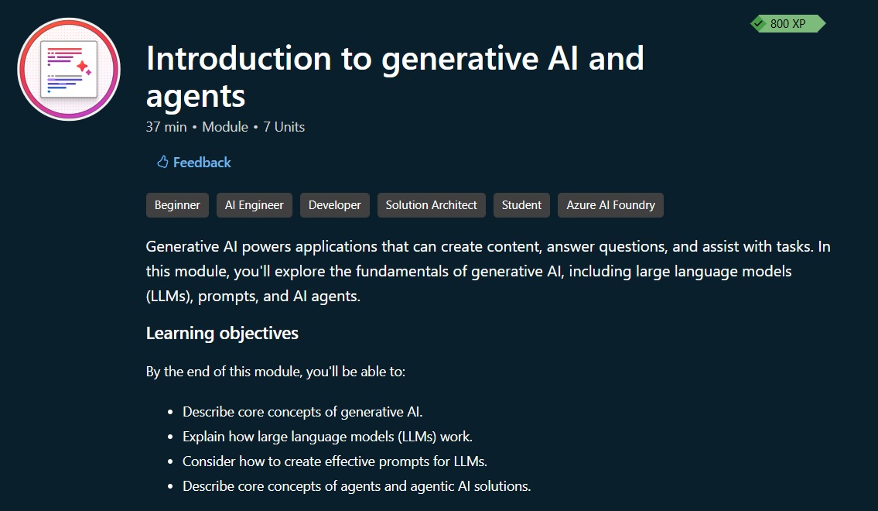Click 'By the end of this module' sentence
Viewport: 878px width, 511px height.
(275, 372)
